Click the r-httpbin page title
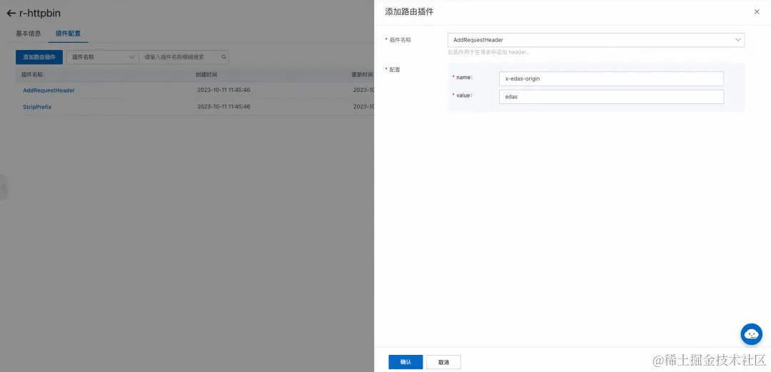 [x=40, y=14]
